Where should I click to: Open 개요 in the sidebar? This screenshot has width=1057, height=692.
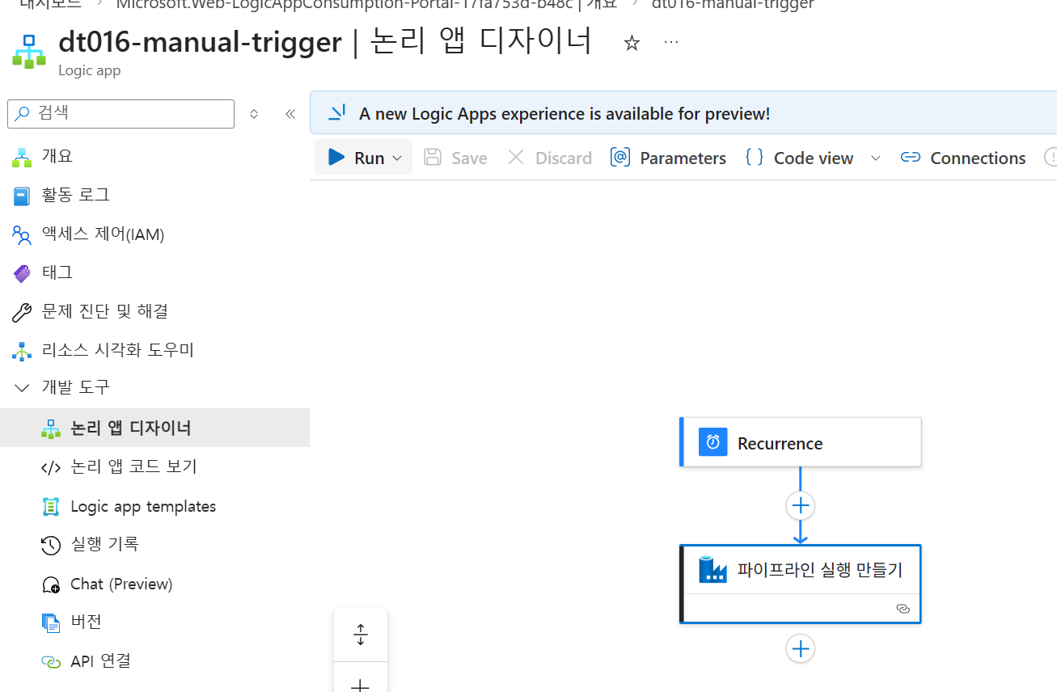[x=57, y=156]
